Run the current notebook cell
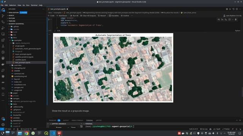Image resolution: width=243 pixels, height=136 pixels. (49, 19)
